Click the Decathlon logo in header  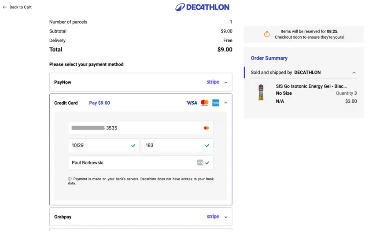pyautogui.click(x=202, y=7)
